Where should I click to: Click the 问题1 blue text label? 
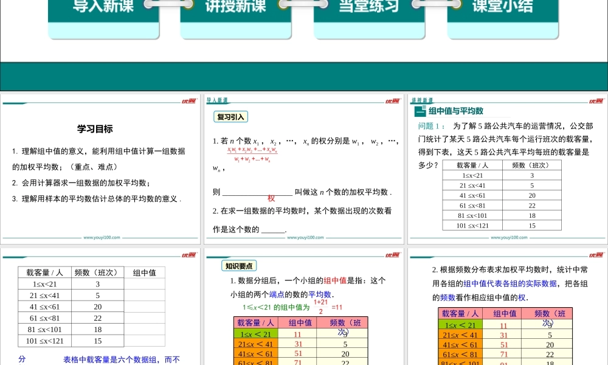(432, 126)
